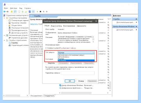Click the Применить button
141x103 pixels.
click(92, 81)
